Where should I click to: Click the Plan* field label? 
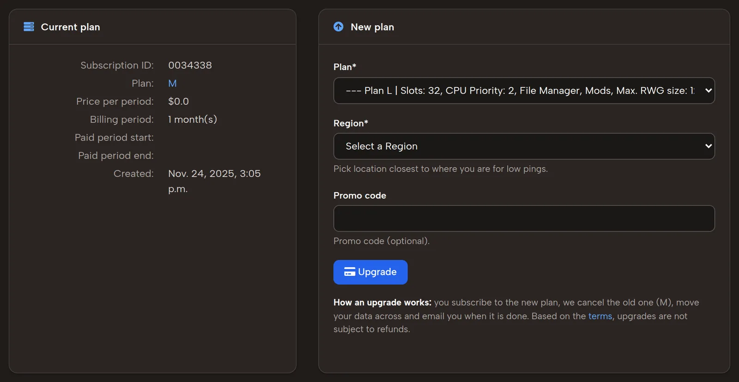[x=345, y=67]
